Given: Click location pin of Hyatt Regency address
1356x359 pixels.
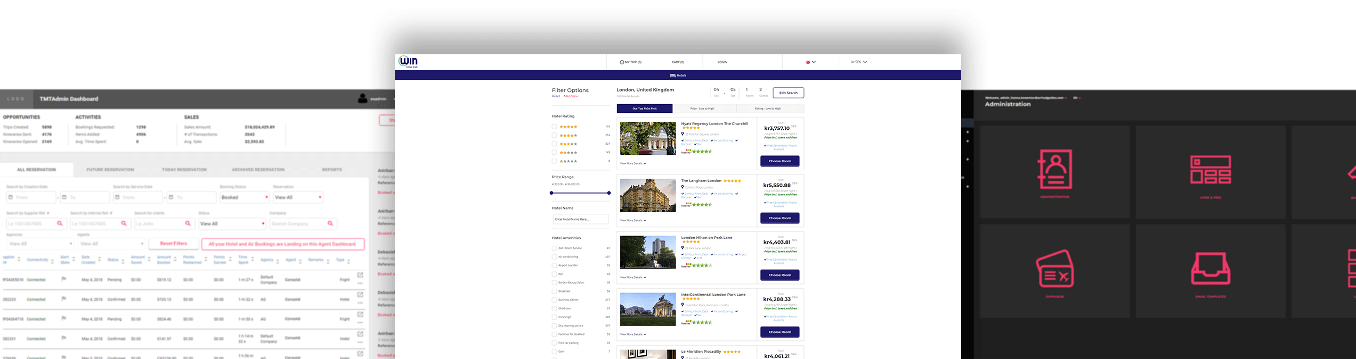Looking at the screenshot, I should tap(683, 134).
